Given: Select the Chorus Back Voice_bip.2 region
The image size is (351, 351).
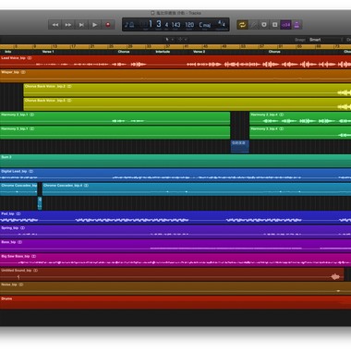Looking at the screenshot, I should [x=188, y=91].
